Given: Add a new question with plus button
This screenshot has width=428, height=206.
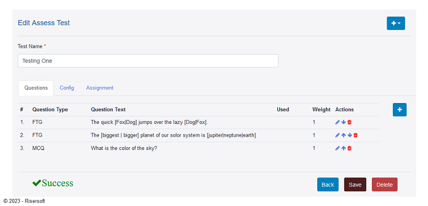Looking at the screenshot, I should (x=399, y=110).
